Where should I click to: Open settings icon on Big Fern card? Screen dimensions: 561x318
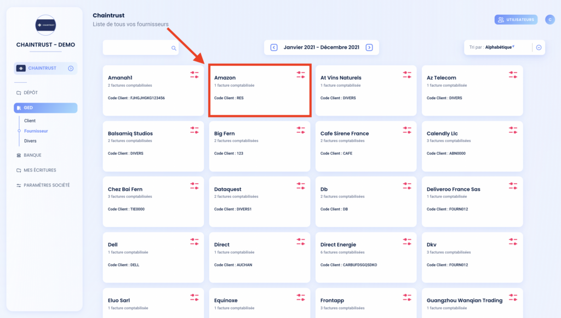pyautogui.click(x=301, y=130)
